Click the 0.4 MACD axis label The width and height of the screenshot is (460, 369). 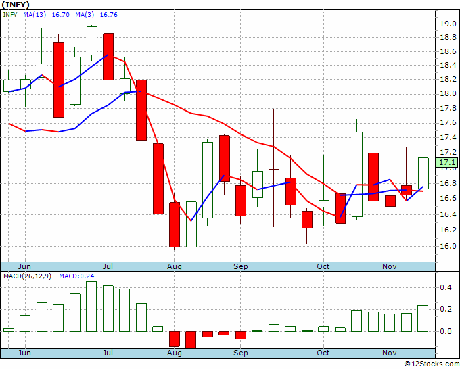[x=446, y=287]
